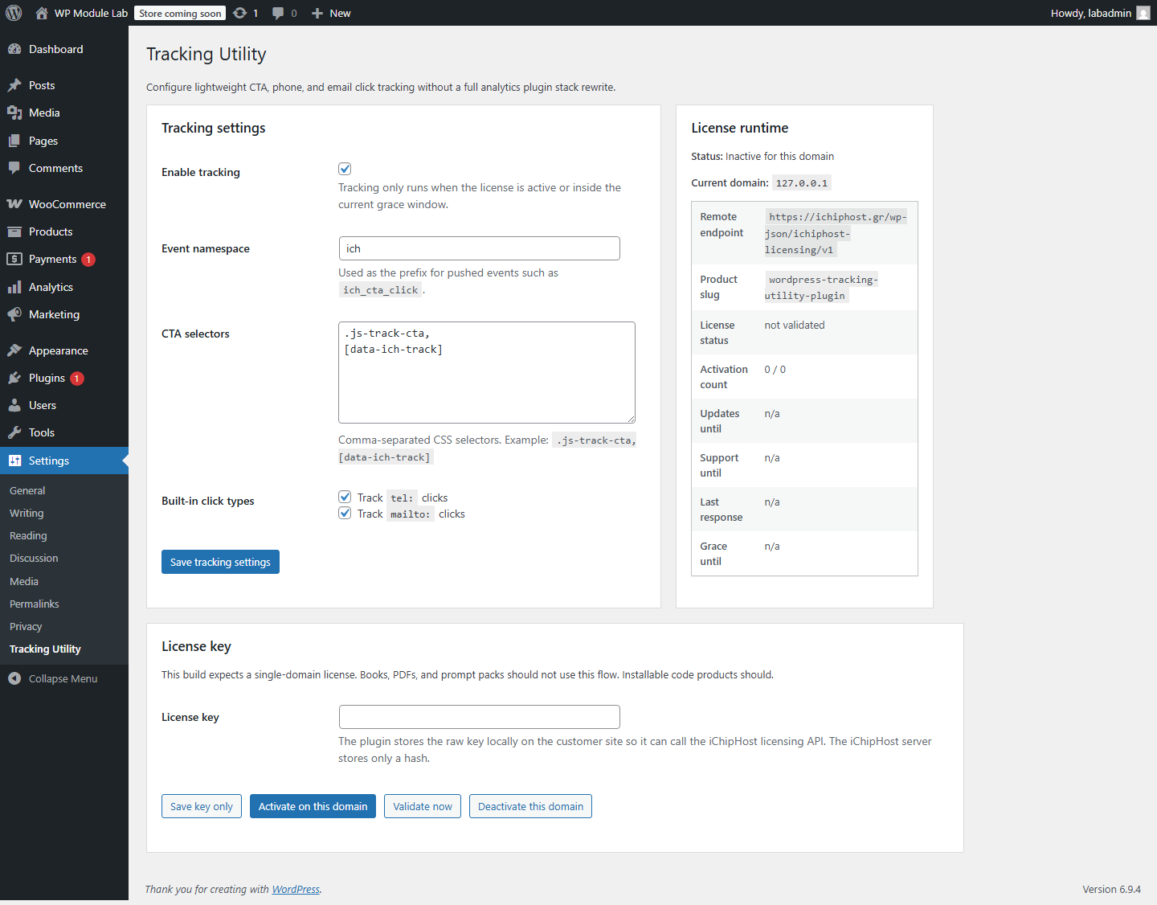The height and width of the screenshot is (905, 1157).
Task: Click the Dashboard gauge icon
Action: tap(14, 49)
